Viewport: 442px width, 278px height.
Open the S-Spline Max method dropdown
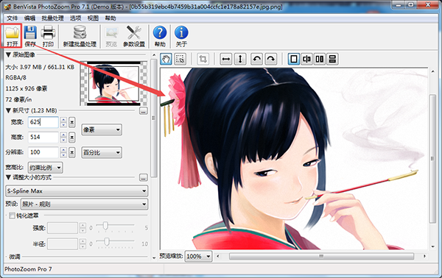pyautogui.click(x=77, y=191)
